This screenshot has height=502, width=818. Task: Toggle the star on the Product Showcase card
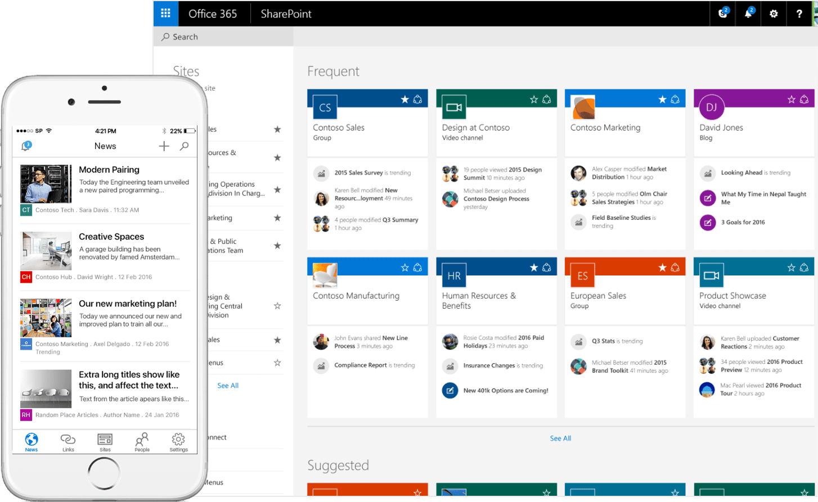coord(792,268)
